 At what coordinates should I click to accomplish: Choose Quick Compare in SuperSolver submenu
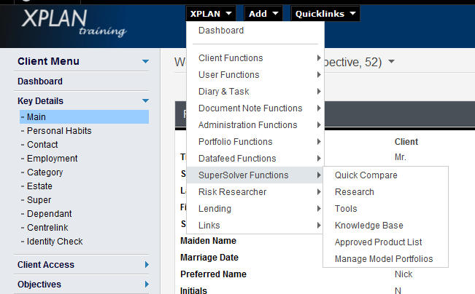[x=366, y=175]
